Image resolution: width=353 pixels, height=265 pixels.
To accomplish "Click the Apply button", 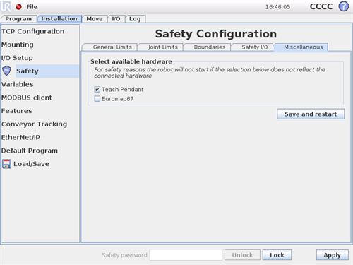I will [333, 255].
